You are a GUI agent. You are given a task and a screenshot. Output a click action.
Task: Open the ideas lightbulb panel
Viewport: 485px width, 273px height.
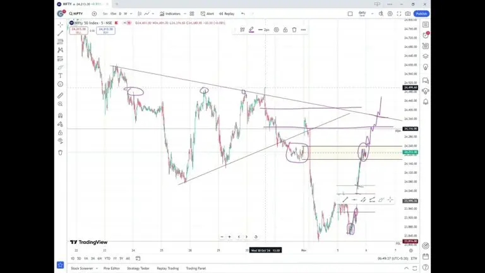(426, 67)
